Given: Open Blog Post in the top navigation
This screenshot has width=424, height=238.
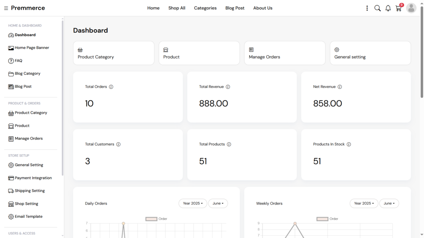Looking at the screenshot, I should point(235,8).
